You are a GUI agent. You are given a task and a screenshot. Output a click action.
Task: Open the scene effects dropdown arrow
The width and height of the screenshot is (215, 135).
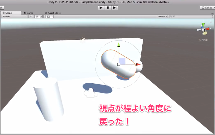pos(52,17)
